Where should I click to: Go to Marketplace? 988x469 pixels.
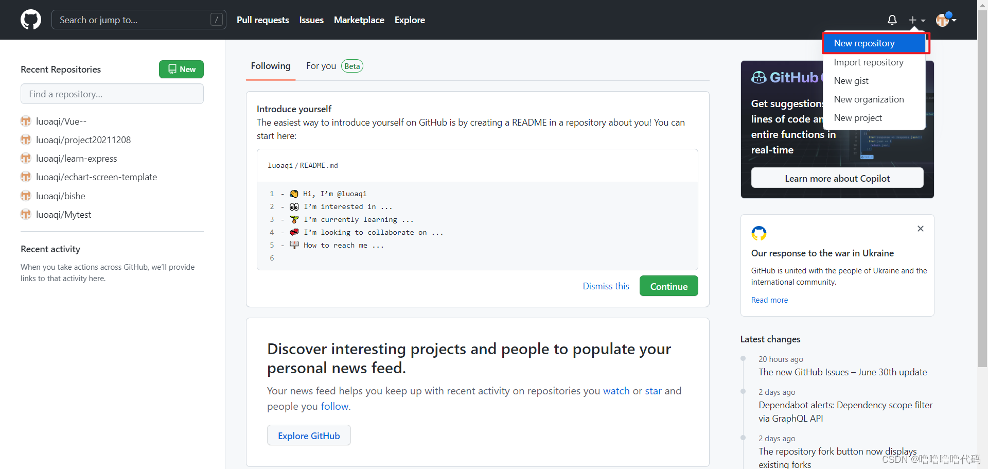point(359,20)
